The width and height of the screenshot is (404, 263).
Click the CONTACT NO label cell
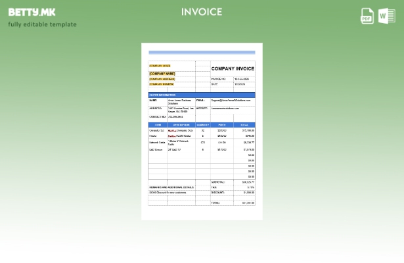click(x=157, y=117)
